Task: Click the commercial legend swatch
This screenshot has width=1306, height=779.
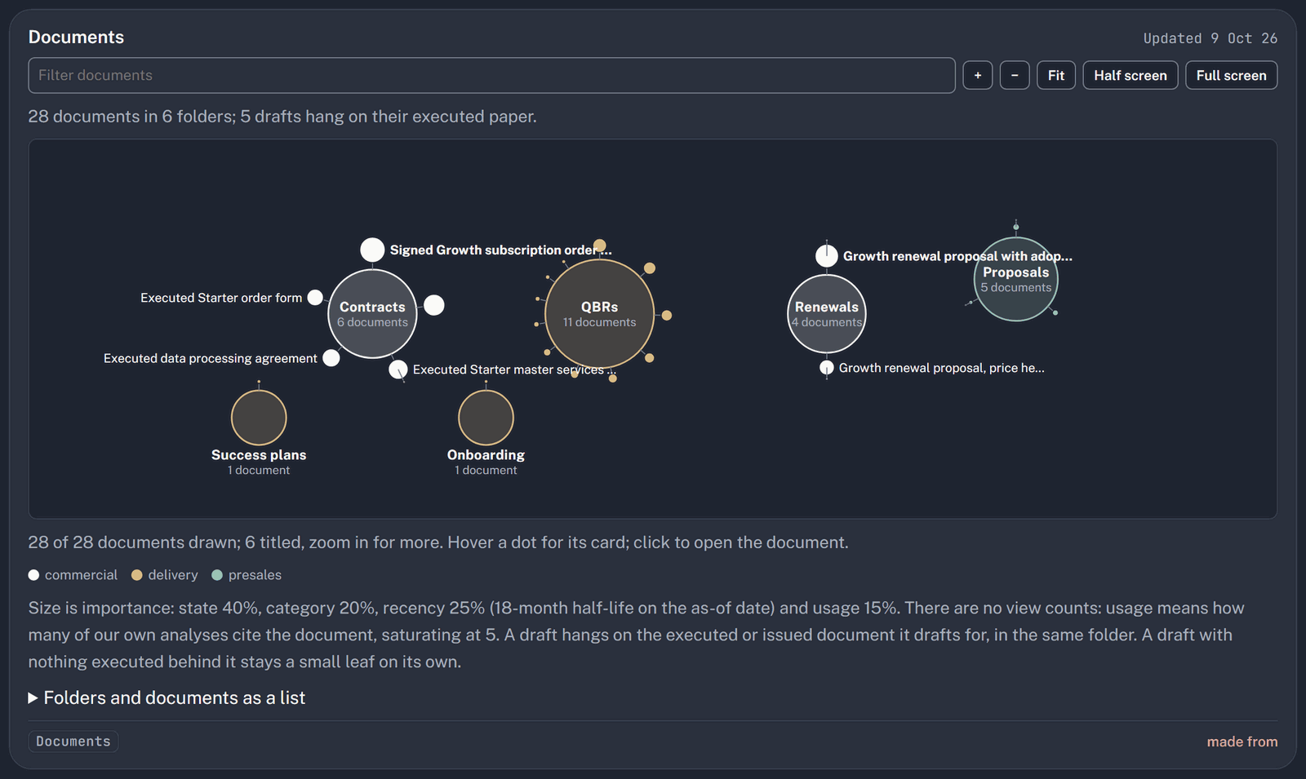Action: (33, 575)
